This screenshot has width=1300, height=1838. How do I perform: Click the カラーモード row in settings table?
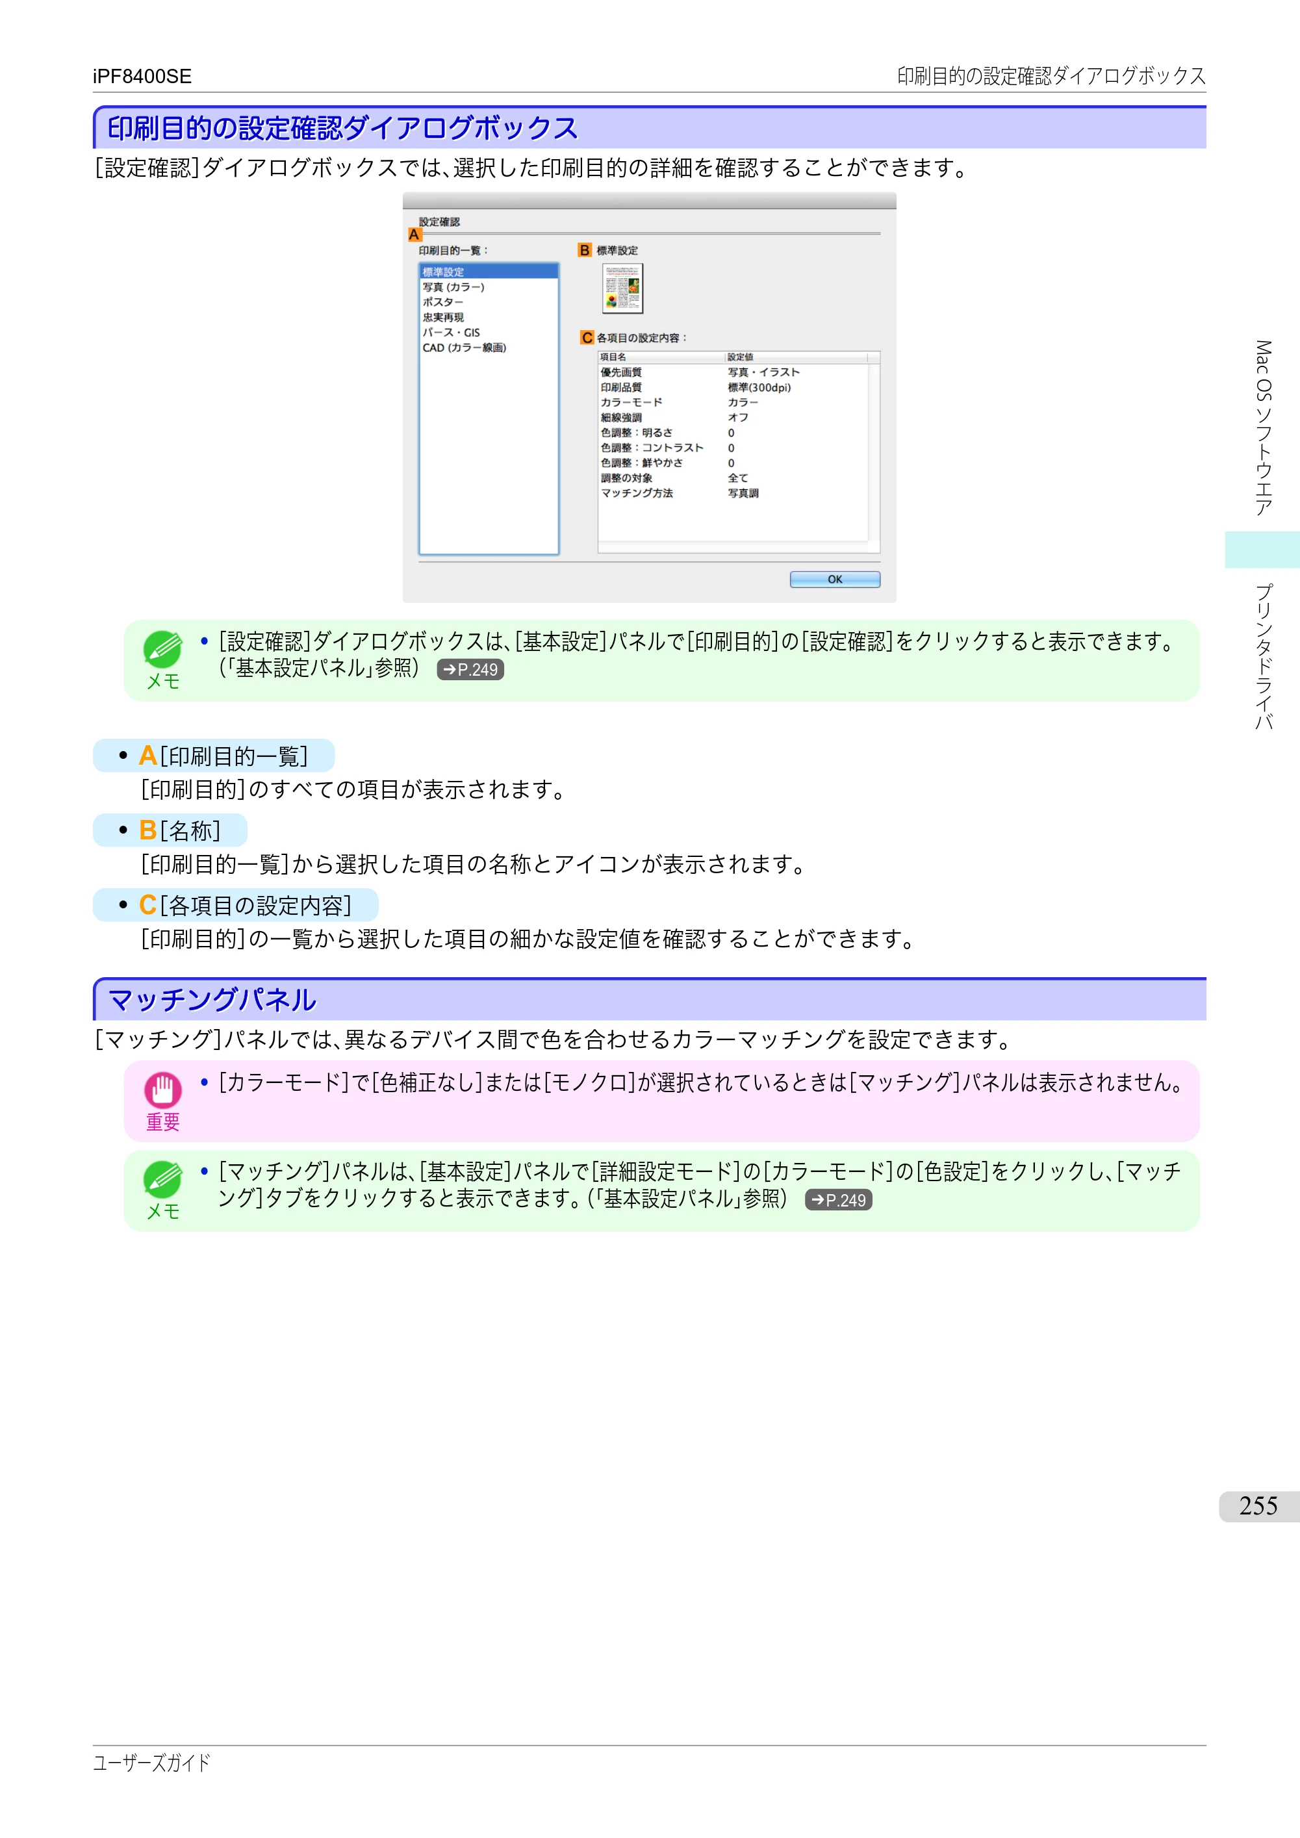point(732,403)
